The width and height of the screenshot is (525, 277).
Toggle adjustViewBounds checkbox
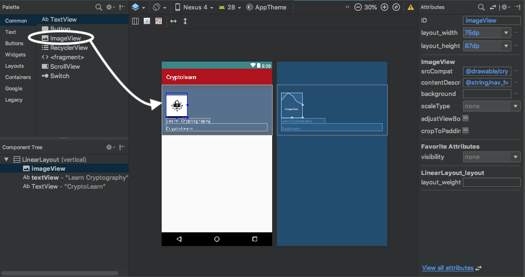coord(465,118)
